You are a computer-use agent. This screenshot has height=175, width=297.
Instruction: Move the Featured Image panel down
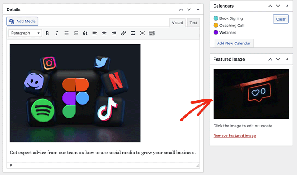tap(278, 59)
